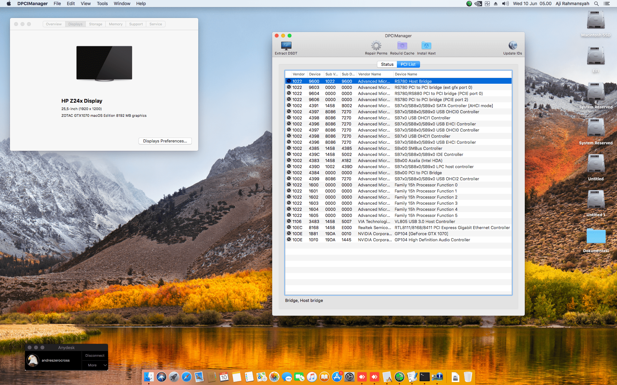Open the Calendar app in dock

tap(224, 377)
